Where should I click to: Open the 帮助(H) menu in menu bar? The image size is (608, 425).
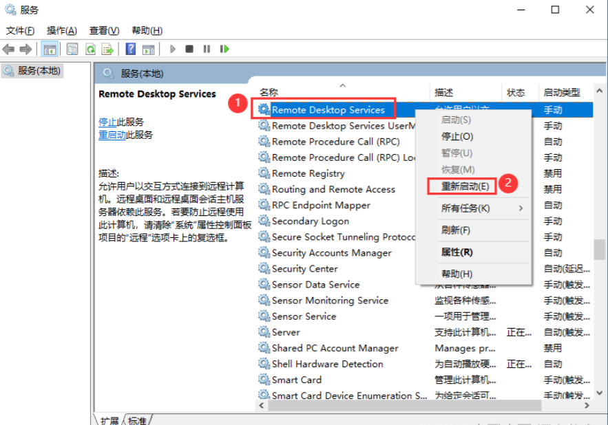click(147, 31)
